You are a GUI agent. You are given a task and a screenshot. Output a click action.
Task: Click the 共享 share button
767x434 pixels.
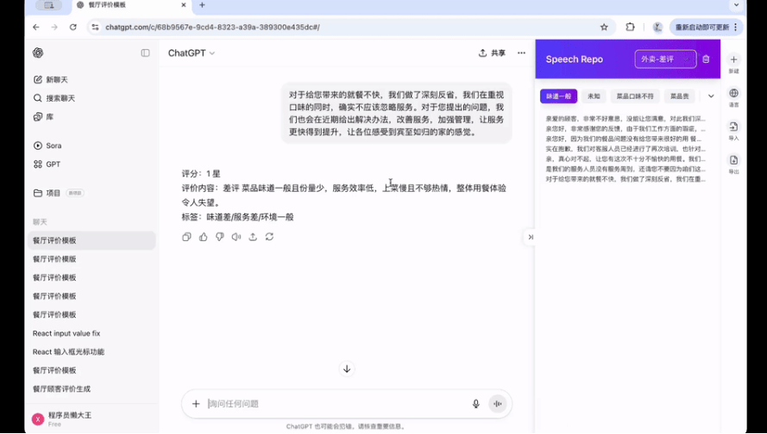click(x=492, y=53)
